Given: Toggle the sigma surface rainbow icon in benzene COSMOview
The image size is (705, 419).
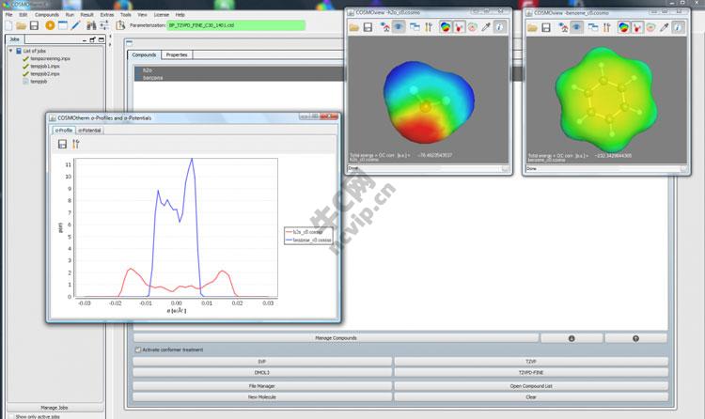Looking at the screenshot, I should [623, 28].
